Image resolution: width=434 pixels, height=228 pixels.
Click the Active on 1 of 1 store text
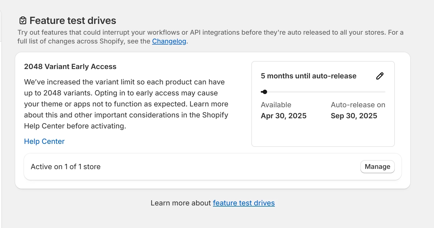click(66, 167)
